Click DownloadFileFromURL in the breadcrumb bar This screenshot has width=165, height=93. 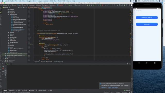tap(47, 62)
